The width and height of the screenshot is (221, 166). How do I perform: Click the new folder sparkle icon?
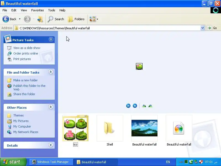9,80
